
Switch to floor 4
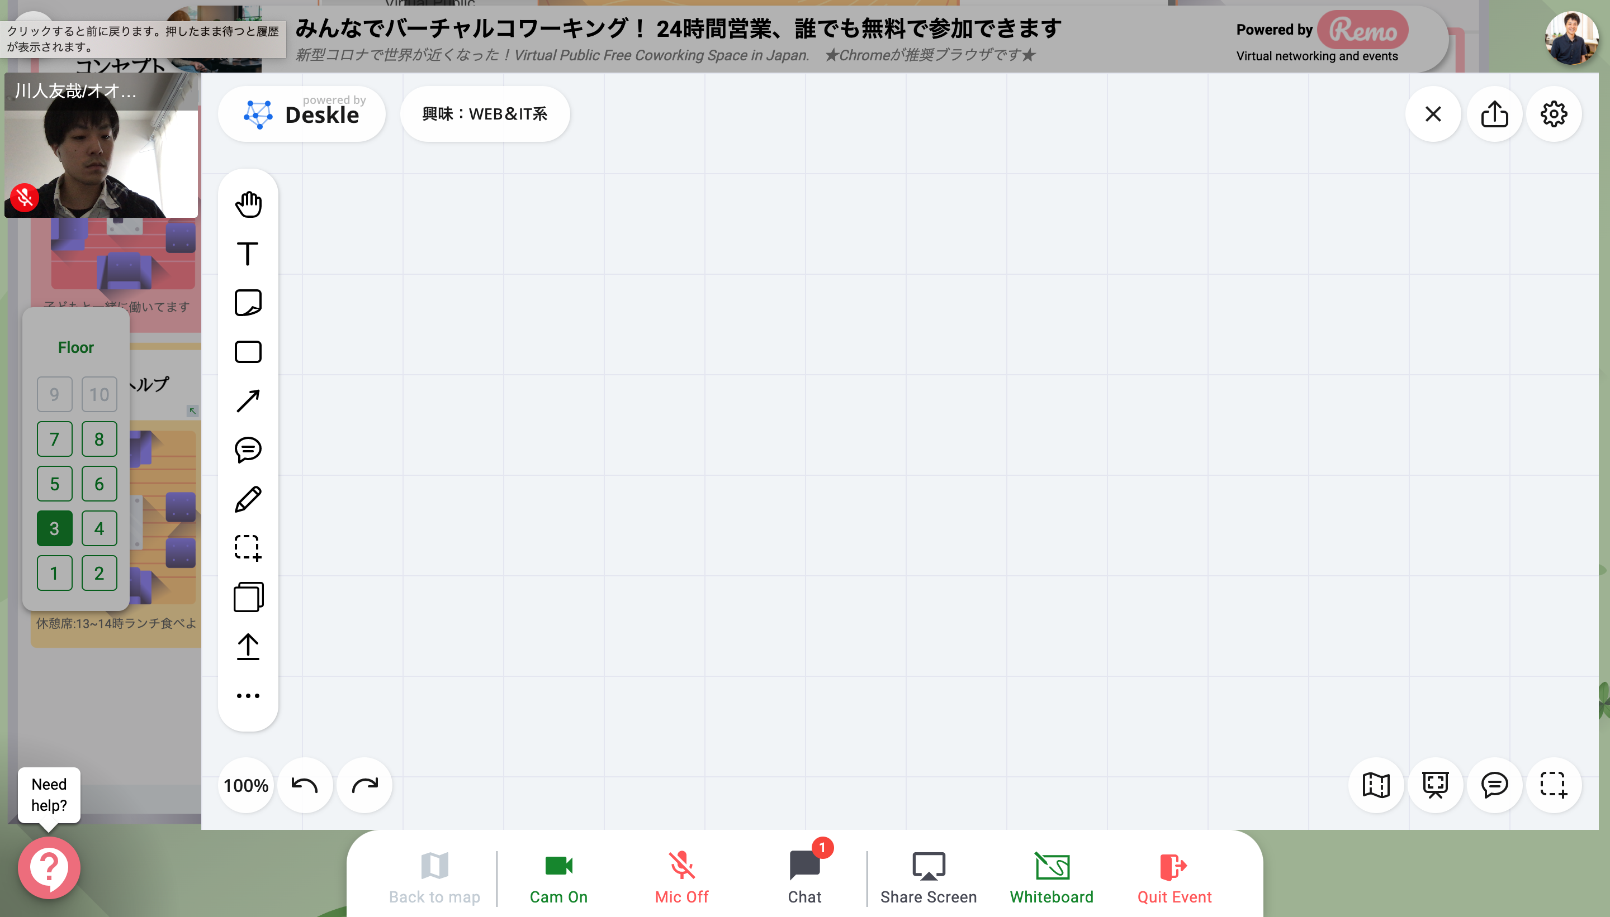pyautogui.click(x=99, y=528)
